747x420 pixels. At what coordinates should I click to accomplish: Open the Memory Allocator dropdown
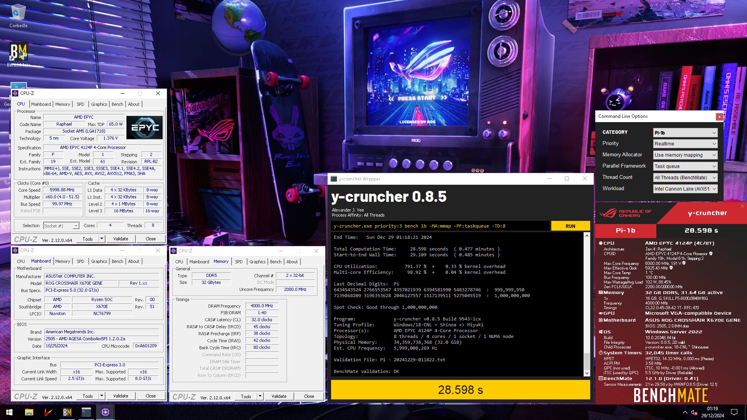(685, 155)
